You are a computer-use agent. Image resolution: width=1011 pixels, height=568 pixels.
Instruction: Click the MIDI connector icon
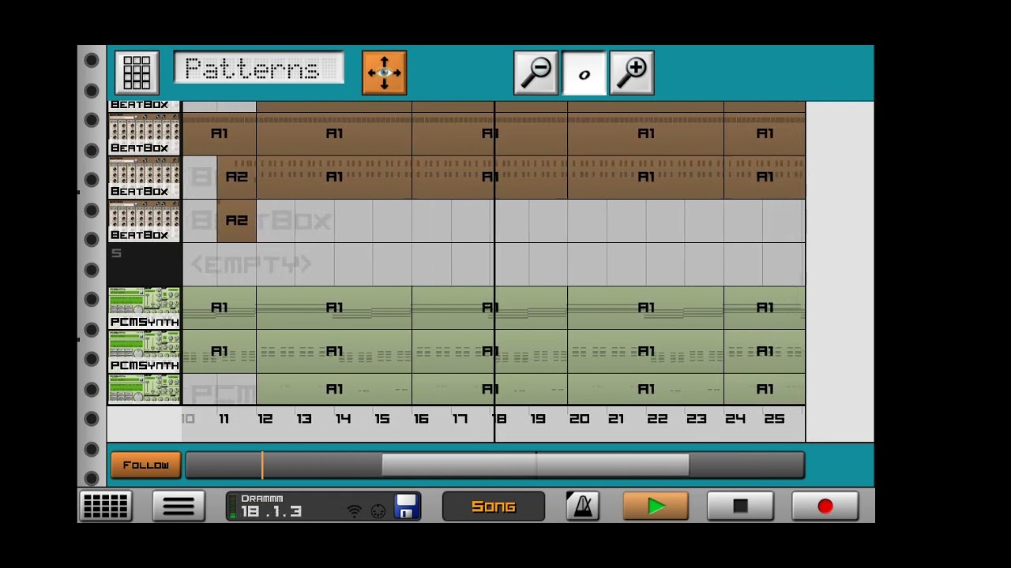(378, 511)
